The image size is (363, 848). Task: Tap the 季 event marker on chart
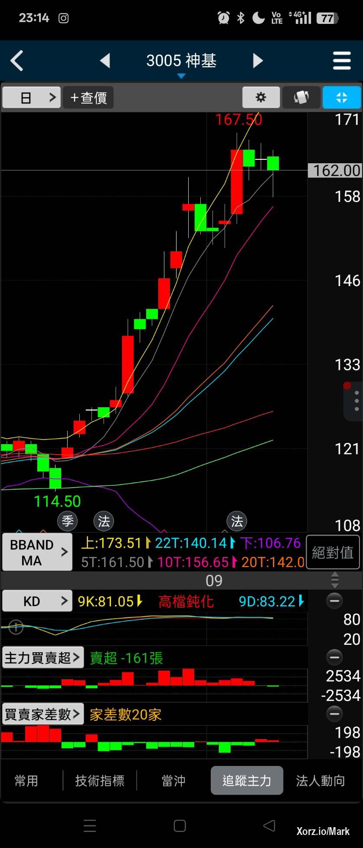tap(68, 521)
